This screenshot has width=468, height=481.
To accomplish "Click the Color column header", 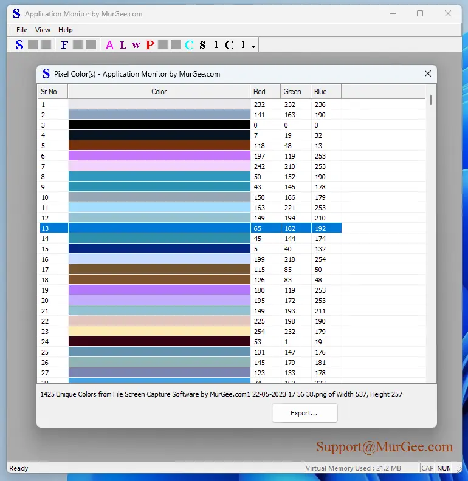I will point(159,92).
